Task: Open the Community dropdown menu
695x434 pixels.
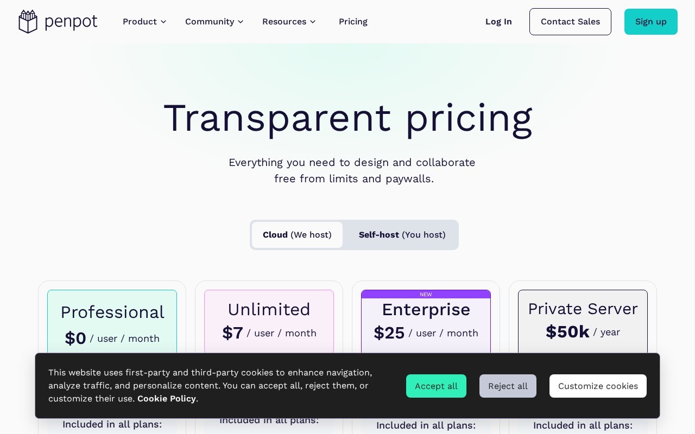Action: [214, 22]
